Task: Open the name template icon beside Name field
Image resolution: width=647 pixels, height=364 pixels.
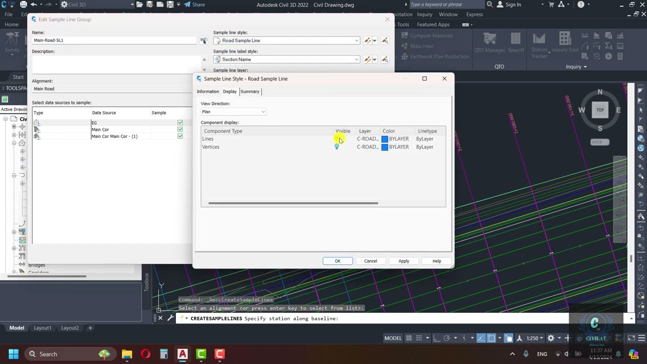Action: tap(204, 40)
